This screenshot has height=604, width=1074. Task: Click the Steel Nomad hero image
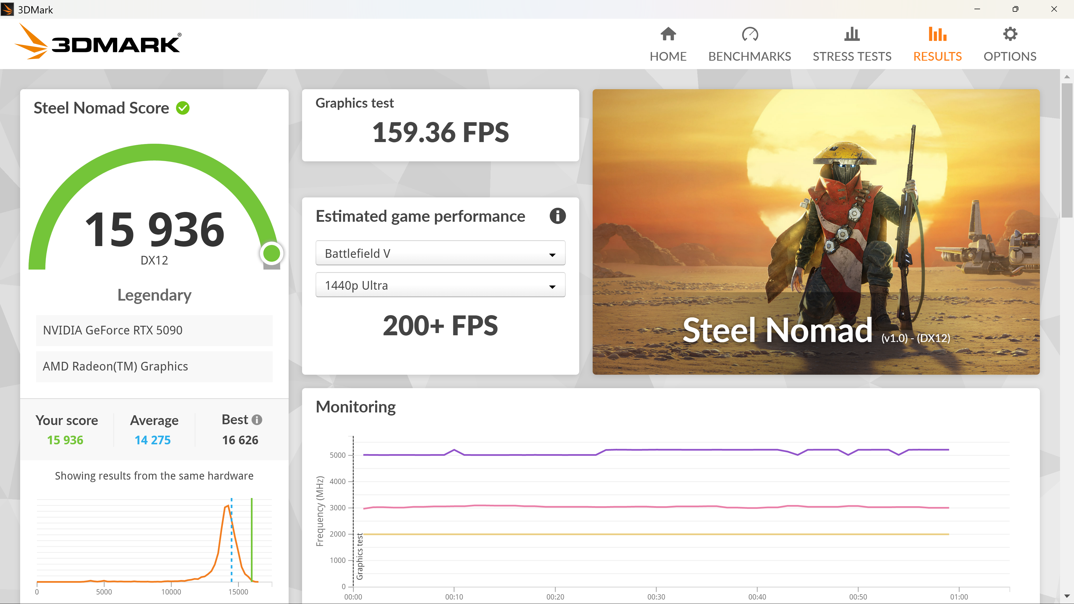(x=816, y=232)
